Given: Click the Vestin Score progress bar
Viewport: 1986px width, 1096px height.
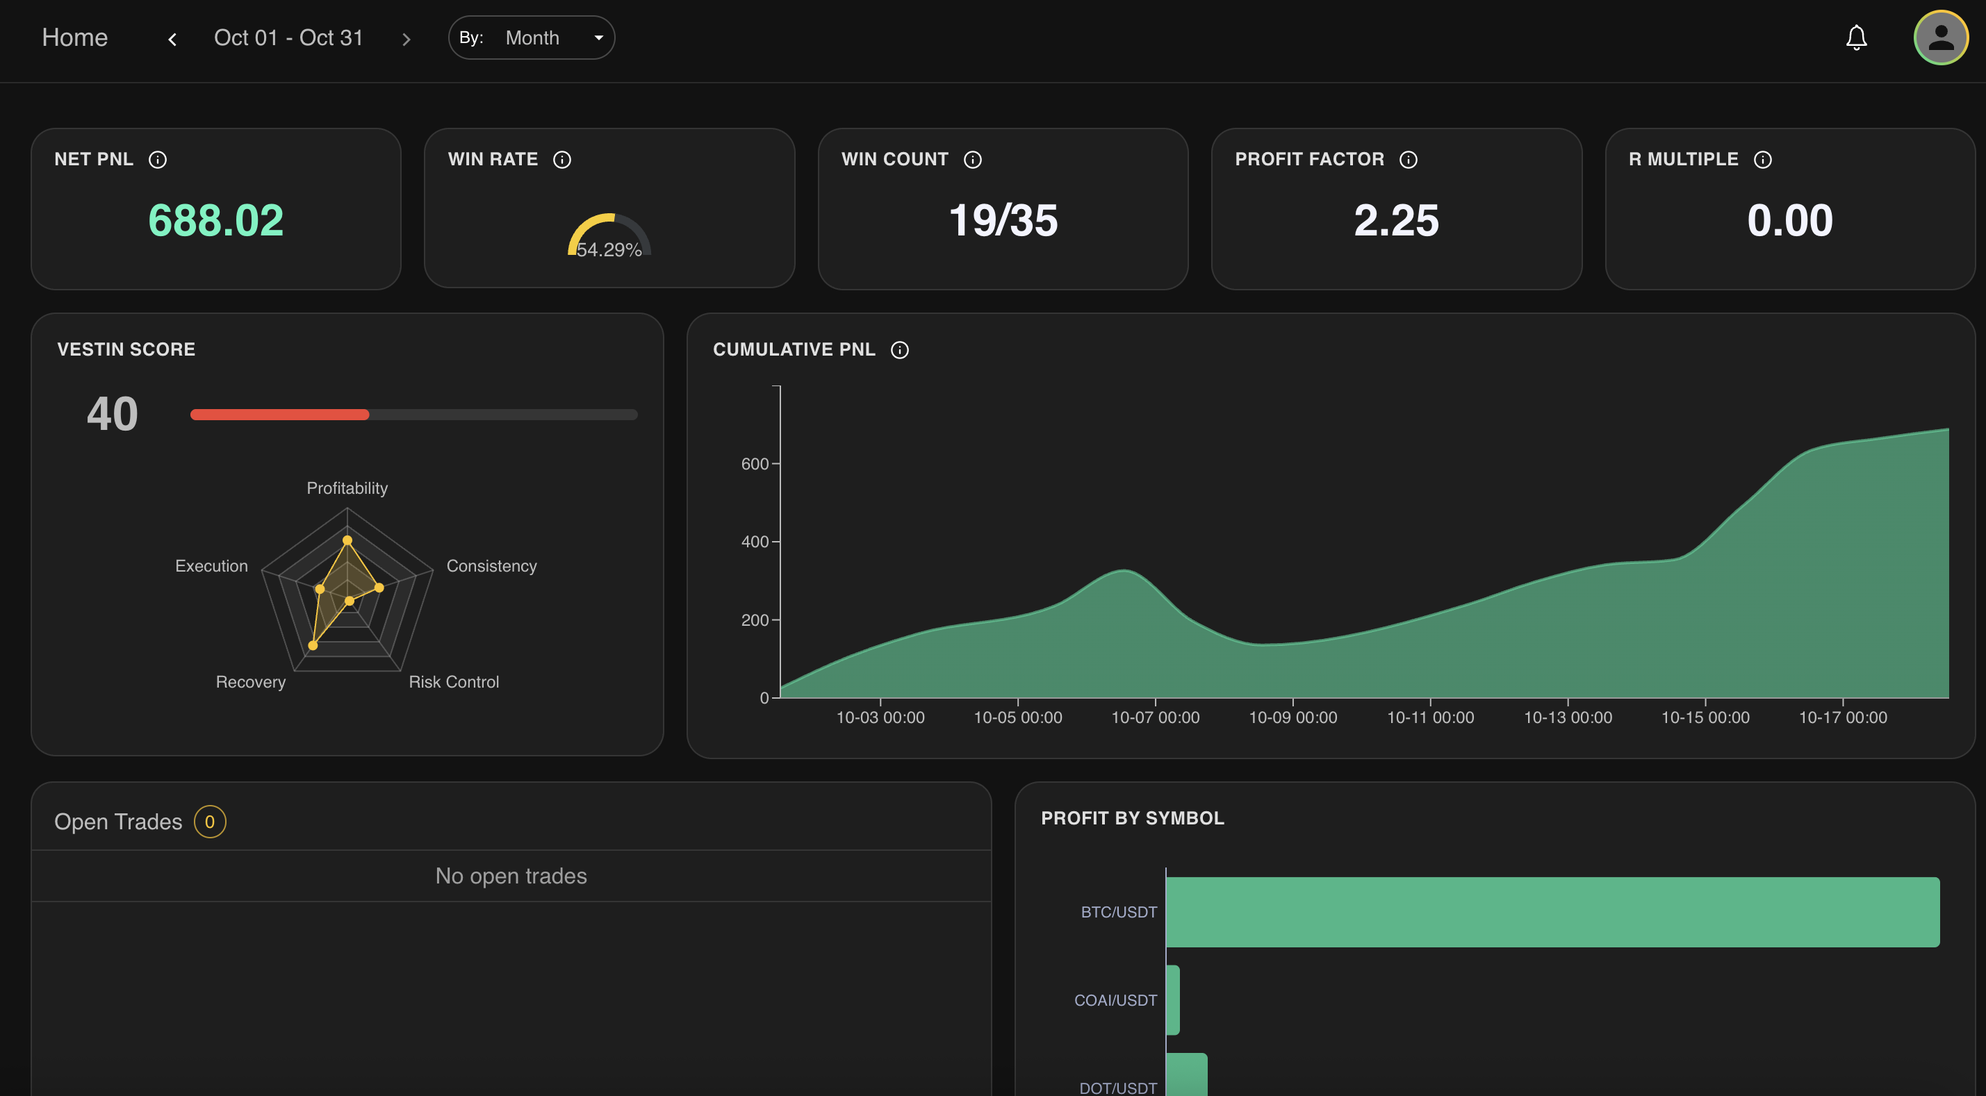Looking at the screenshot, I should pyautogui.click(x=414, y=414).
